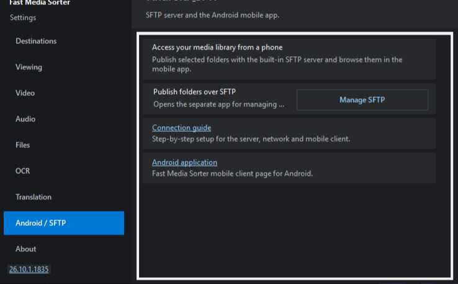Click the version number 26.10.1.1835 link
Viewport: 458px width, 284px height.
click(x=29, y=269)
